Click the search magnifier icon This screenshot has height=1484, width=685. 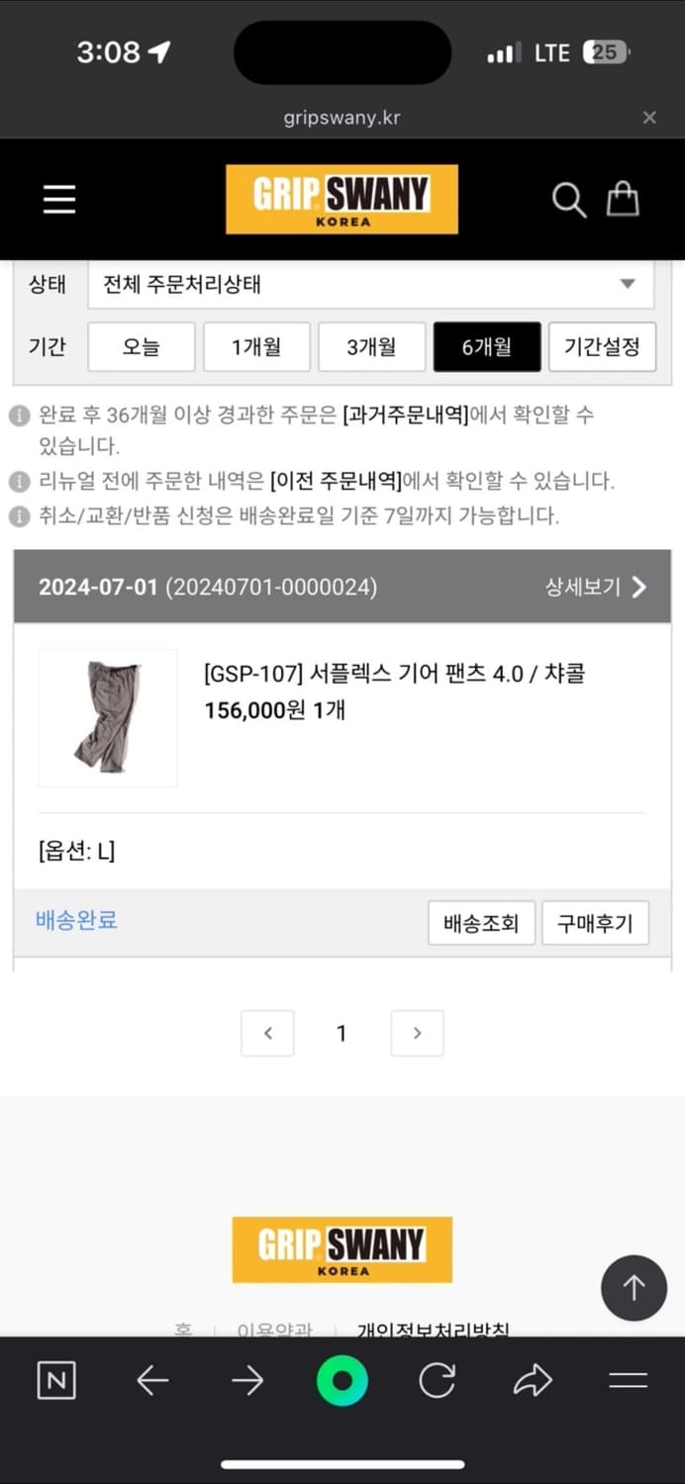[569, 200]
